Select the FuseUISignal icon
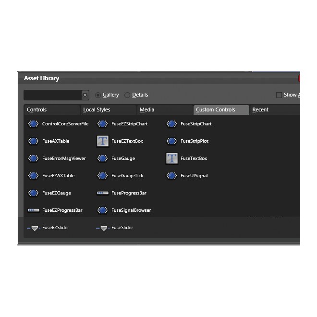The width and height of the screenshot is (317, 317). (x=171, y=176)
